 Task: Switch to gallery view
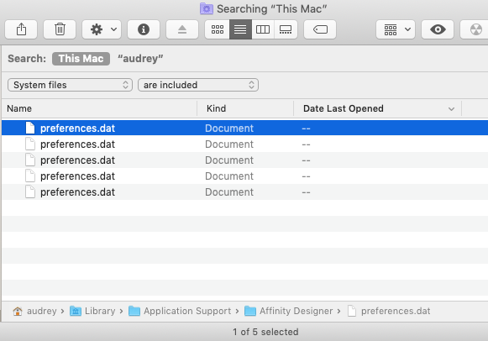click(x=286, y=29)
